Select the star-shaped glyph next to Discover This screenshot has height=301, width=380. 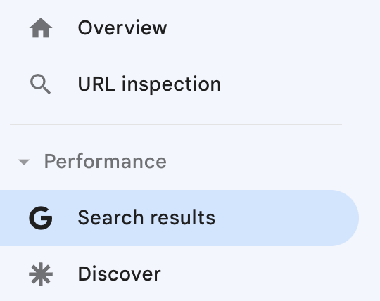tap(41, 274)
